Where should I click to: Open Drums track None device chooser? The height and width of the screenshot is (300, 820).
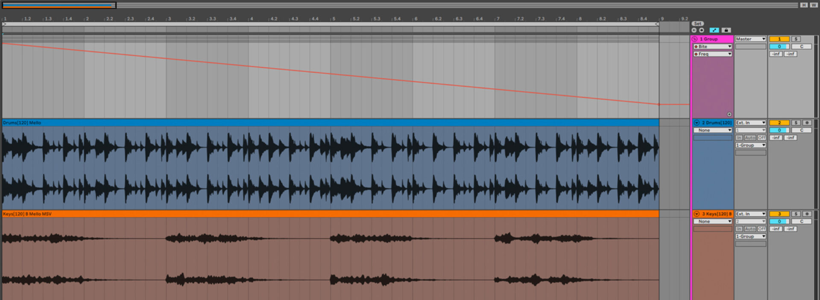click(713, 130)
